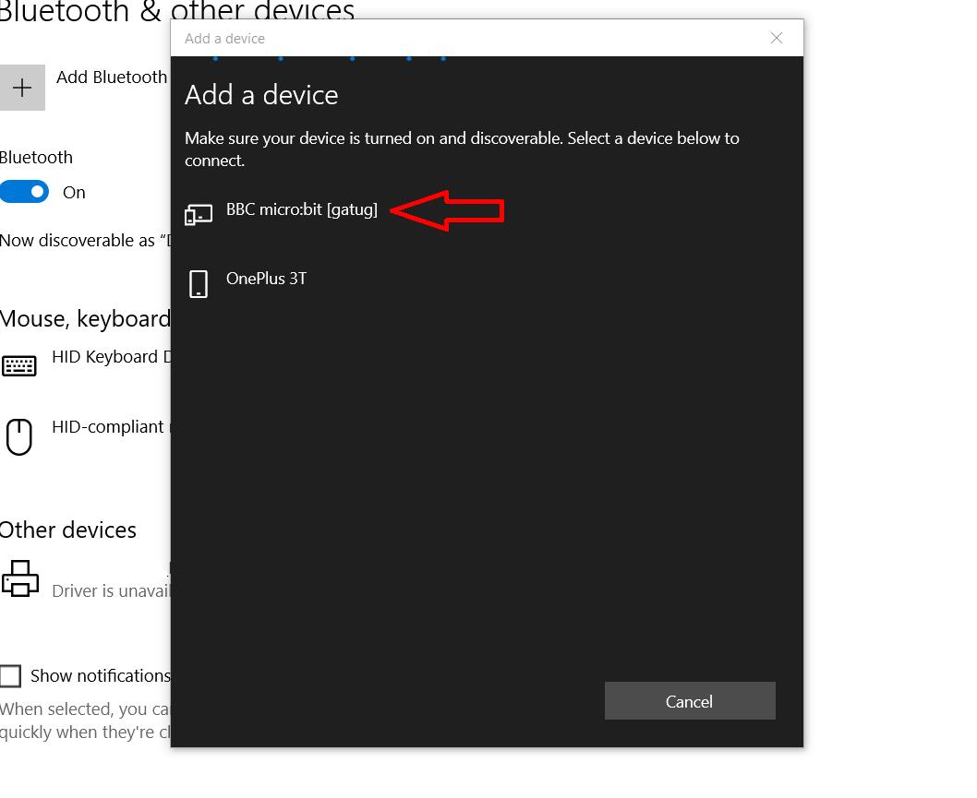The width and height of the screenshot is (977, 798).
Task: Click the HID-compliant mouse icon
Action: pyautogui.click(x=19, y=437)
